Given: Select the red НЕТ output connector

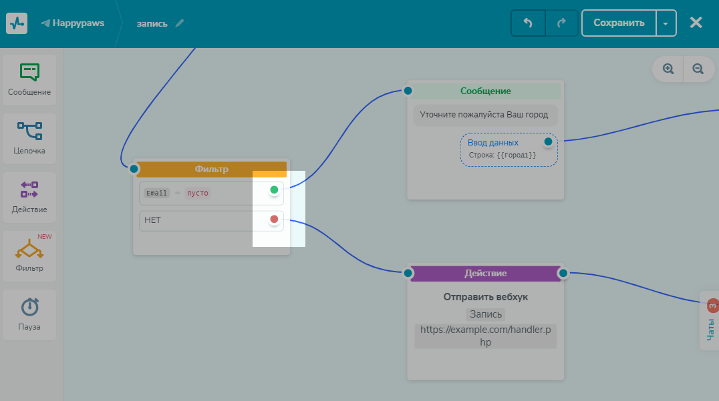Looking at the screenshot, I should coord(274,219).
